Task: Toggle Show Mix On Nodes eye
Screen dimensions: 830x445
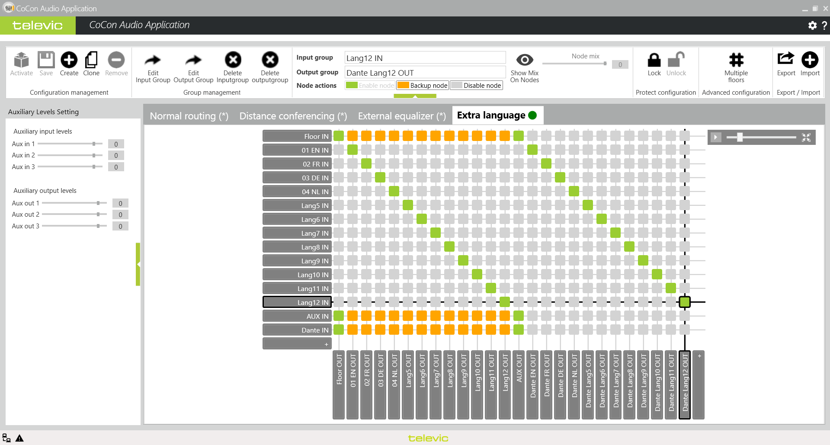Action: 524,60
